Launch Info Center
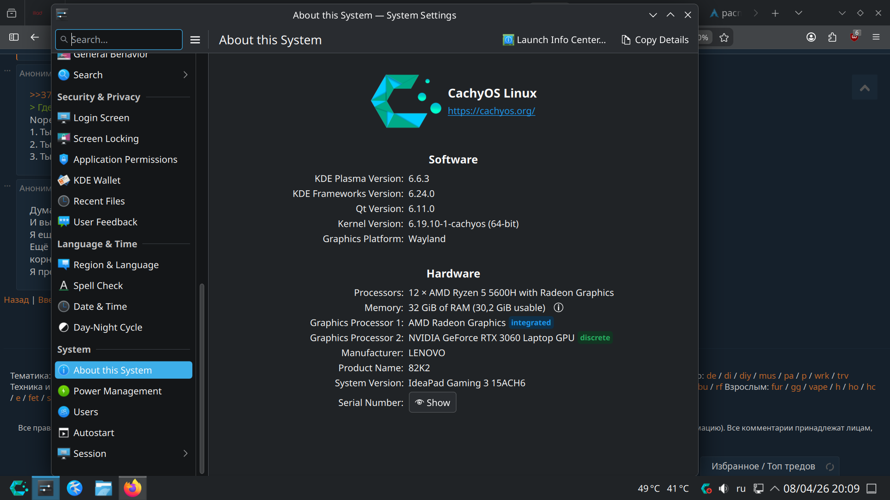 pos(554,40)
